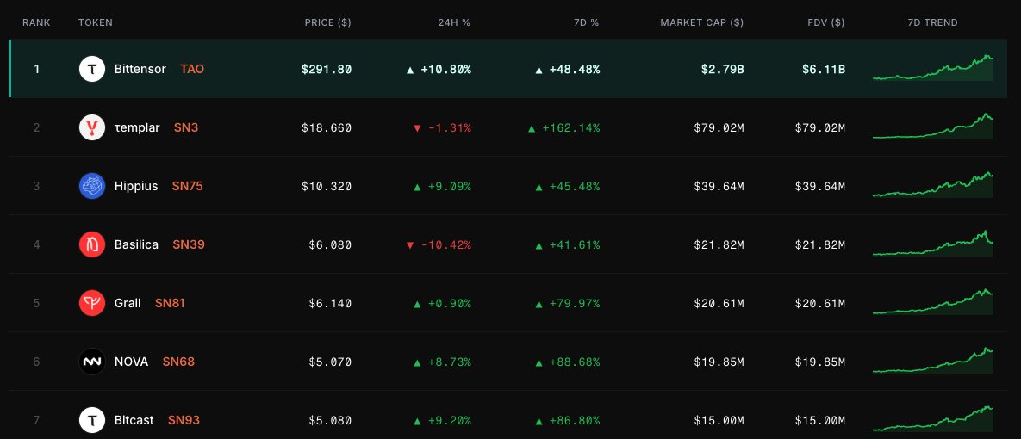
Task: Open Hippius 7D trend sparkline chart
Action: 933,185
